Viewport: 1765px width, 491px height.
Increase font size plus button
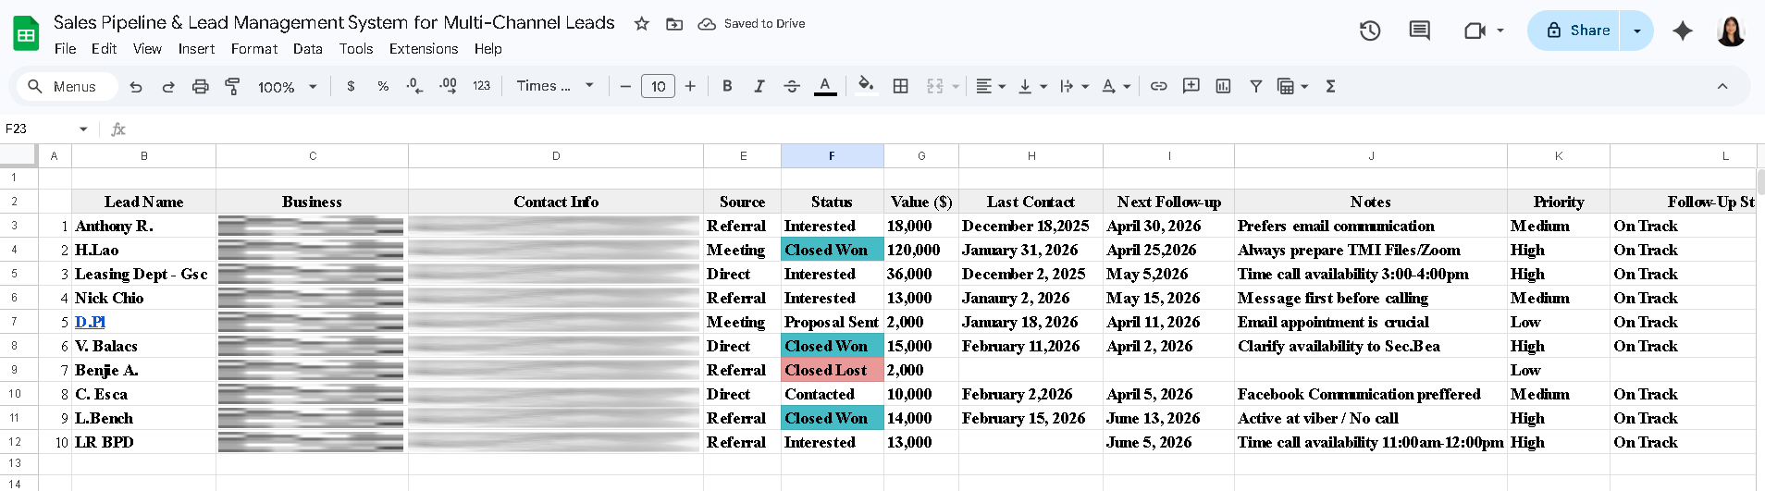tap(690, 86)
